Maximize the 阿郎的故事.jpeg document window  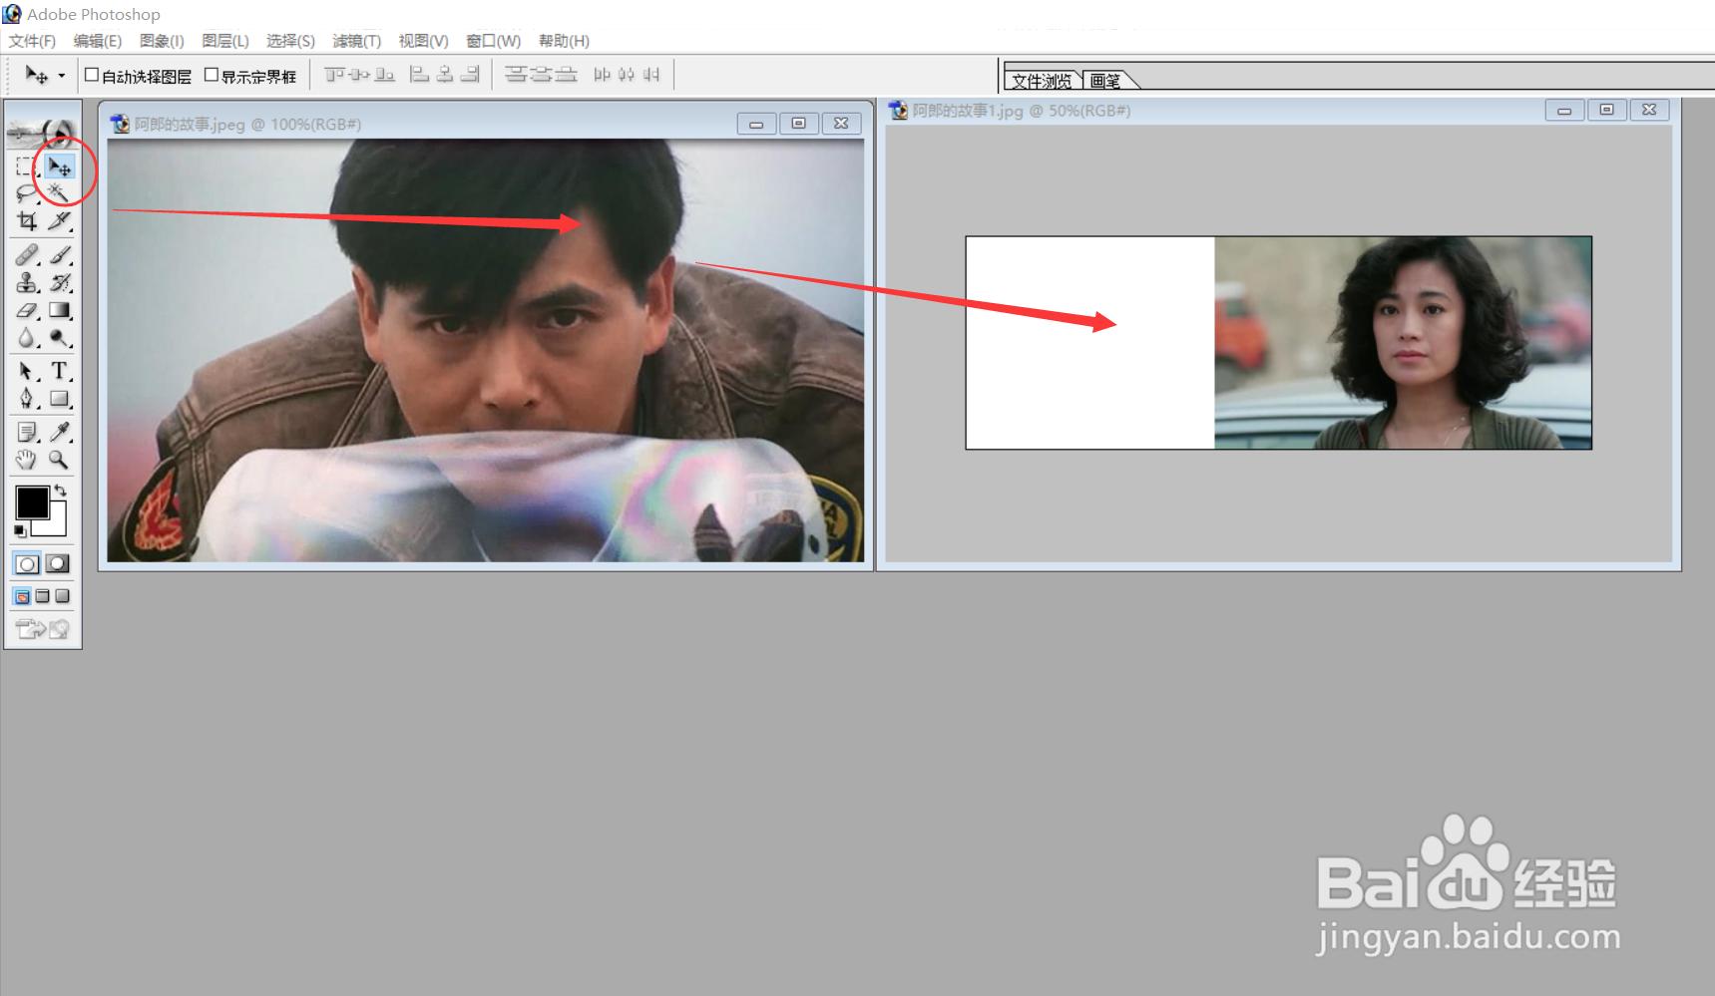click(798, 124)
